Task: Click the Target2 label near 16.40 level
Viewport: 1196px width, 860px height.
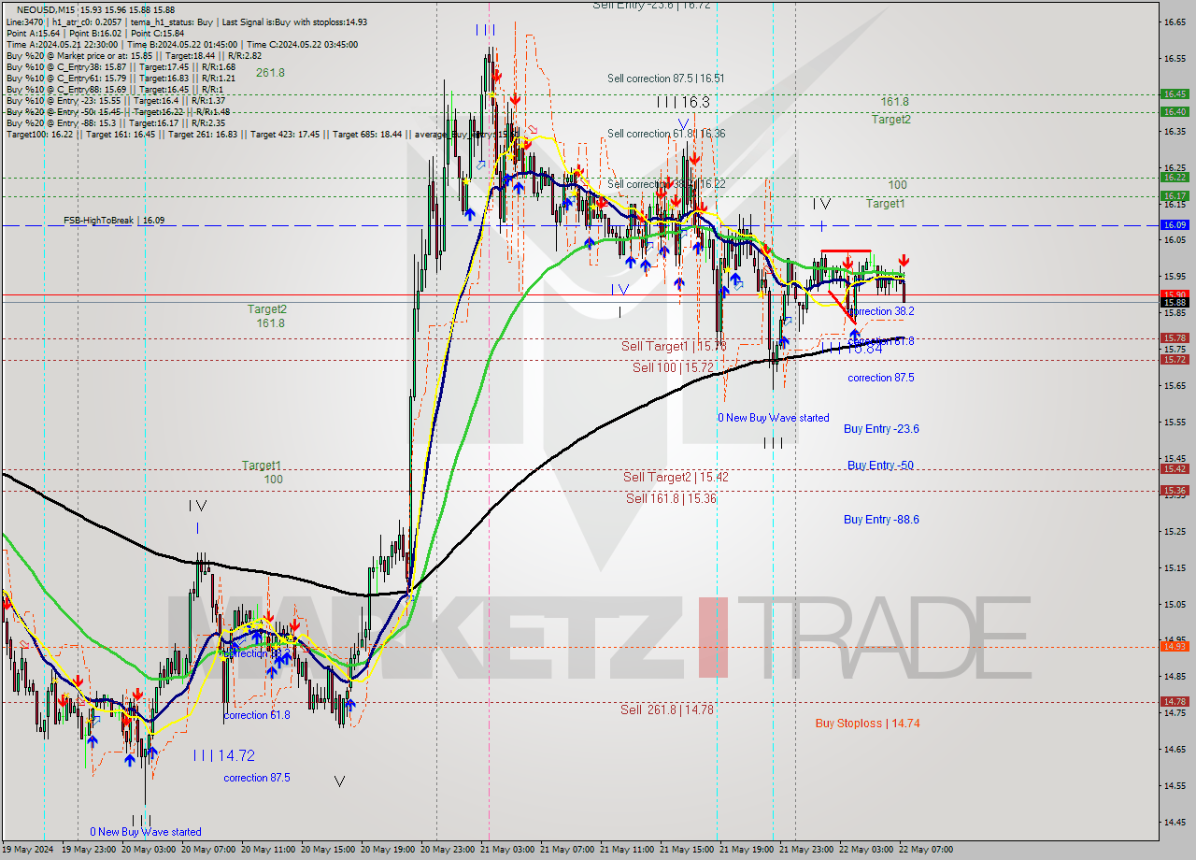Action: 891,119
